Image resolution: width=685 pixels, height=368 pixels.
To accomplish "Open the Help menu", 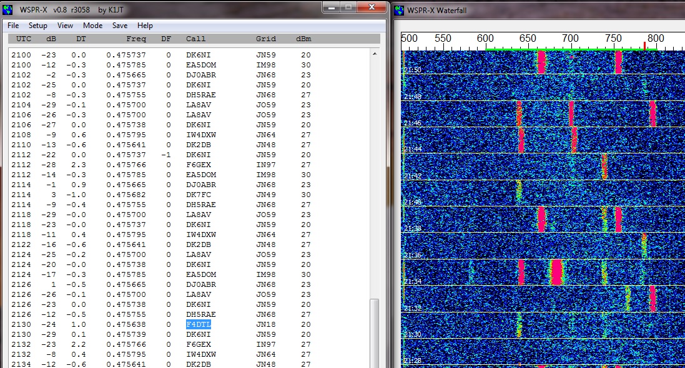I will click(x=145, y=26).
